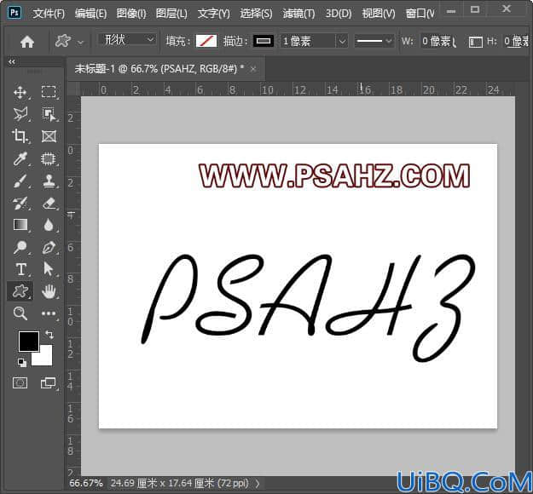
Task: Click the Photoshop Ps logo icon
Action: [x=14, y=13]
